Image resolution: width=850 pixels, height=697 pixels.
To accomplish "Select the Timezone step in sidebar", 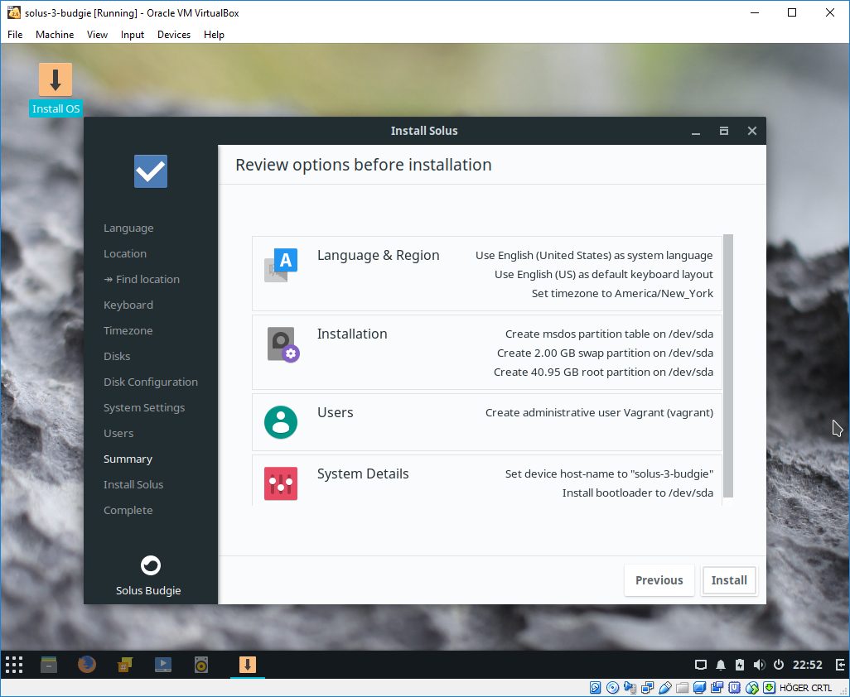I will pos(128,330).
